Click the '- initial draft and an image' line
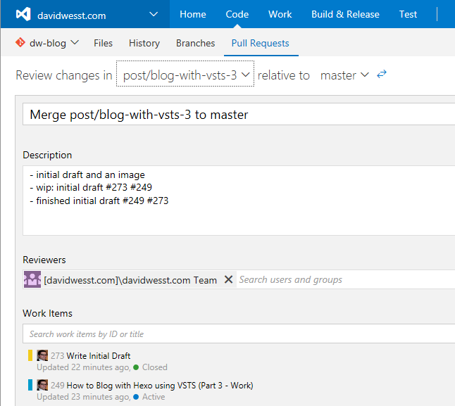 pyautogui.click(x=87, y=175)
